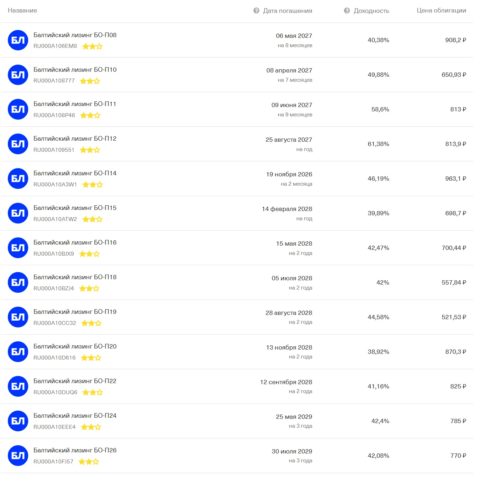The image size is (484, 482).
Task: Click the star rating under БО-П10
Action: tap(90, 81)
